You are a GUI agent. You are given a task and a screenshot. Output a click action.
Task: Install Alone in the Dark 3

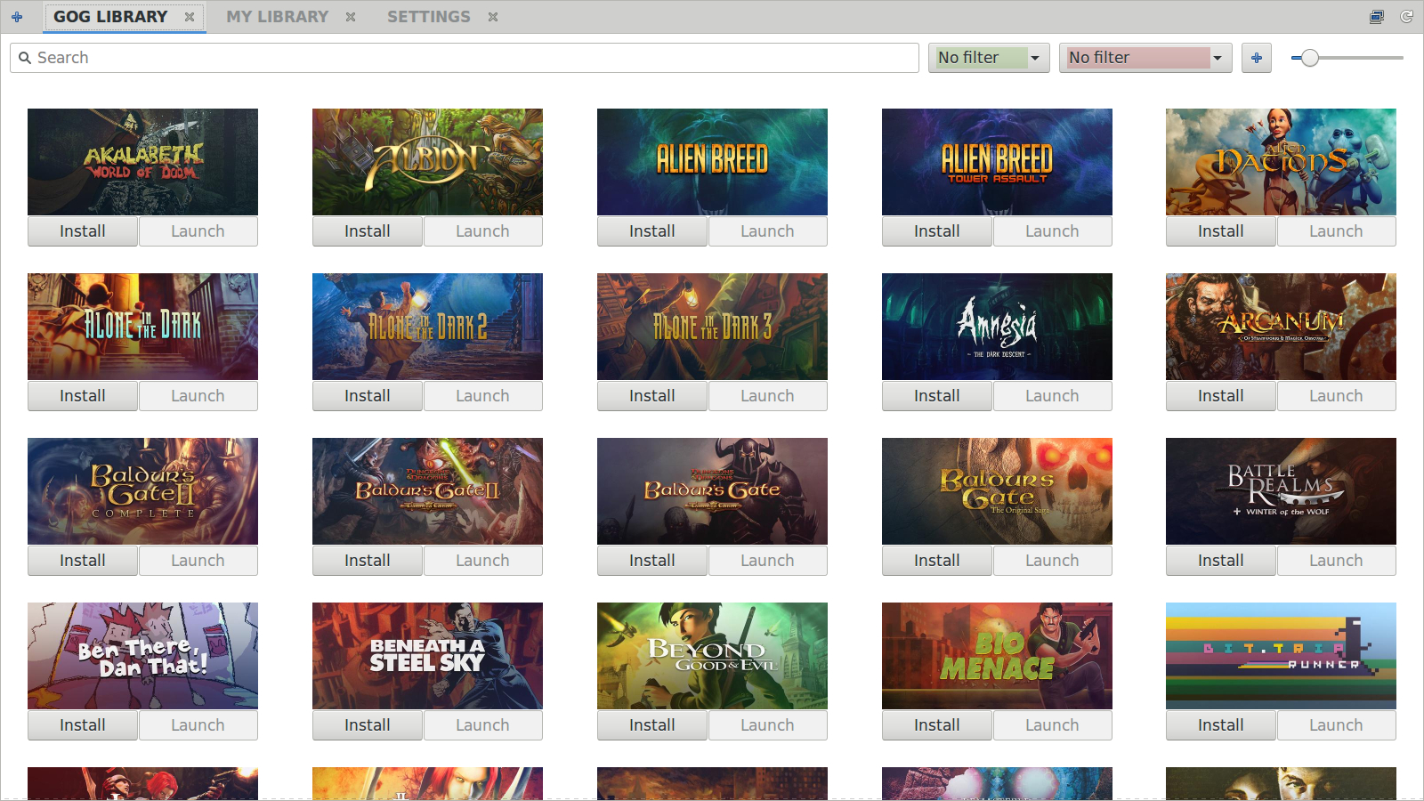(652, 396)
